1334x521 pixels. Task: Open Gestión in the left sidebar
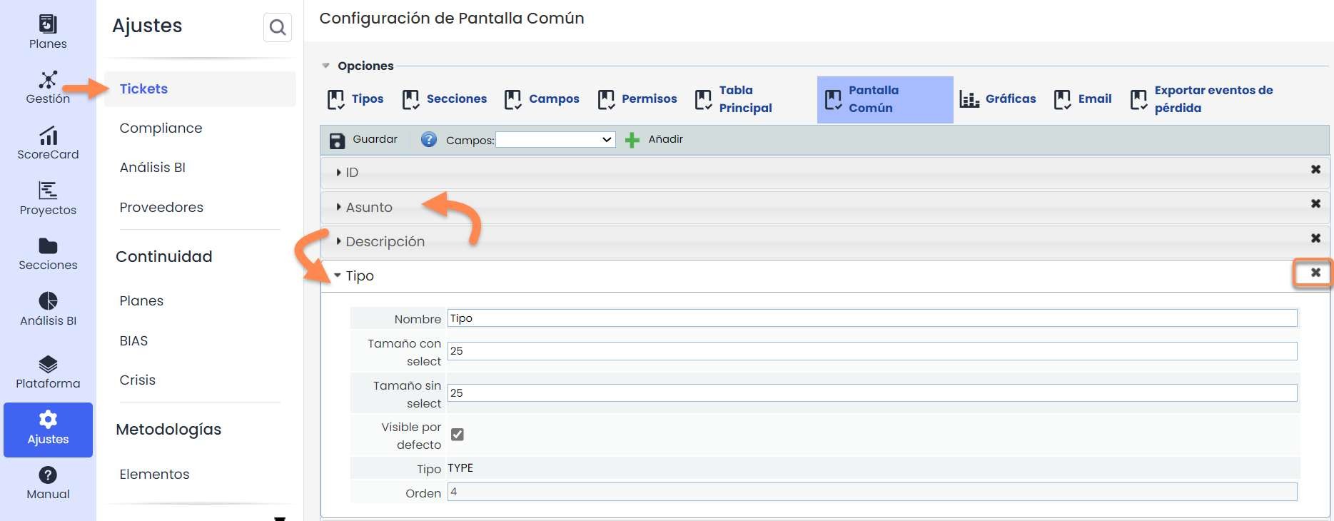point(48,87)
